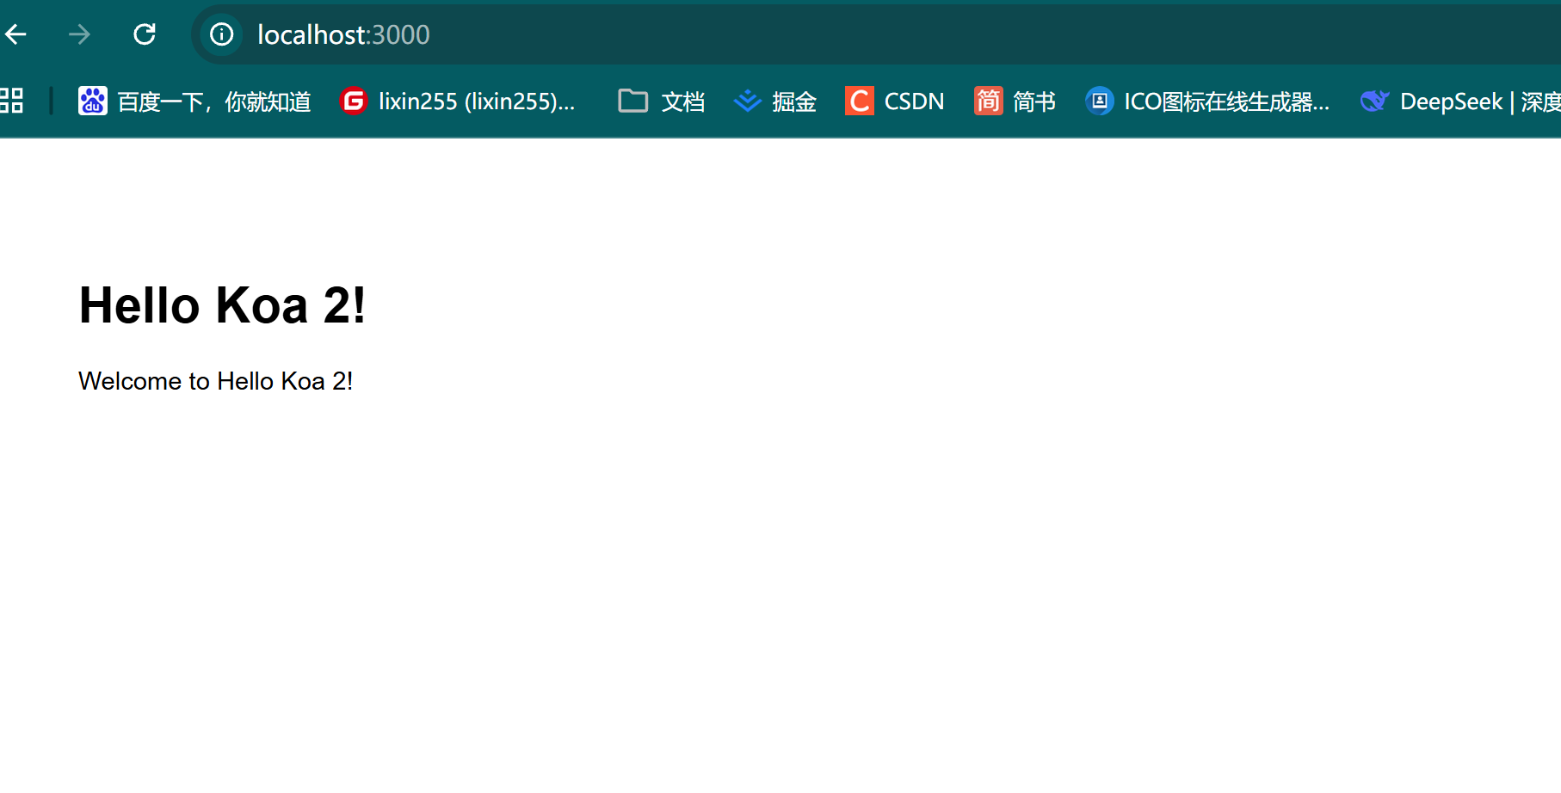
Task: Click the CSDN orange C favicon
Action: click(860, 101)
